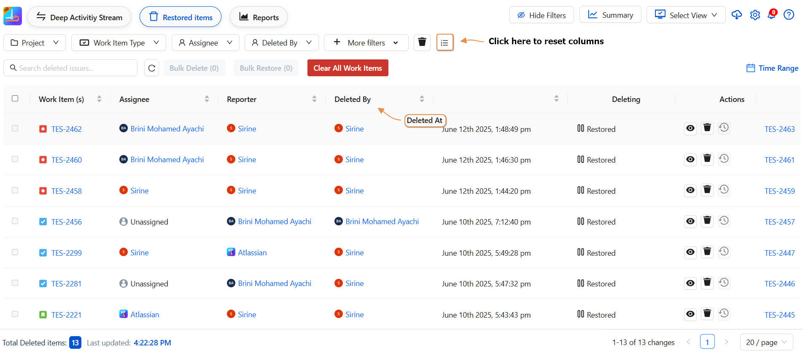Open notifications bell icon

(771, 15)
